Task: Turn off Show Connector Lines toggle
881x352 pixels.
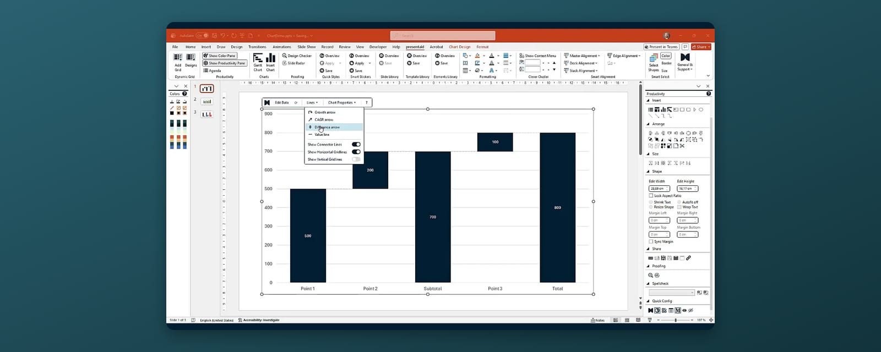Action: [356, 145]
